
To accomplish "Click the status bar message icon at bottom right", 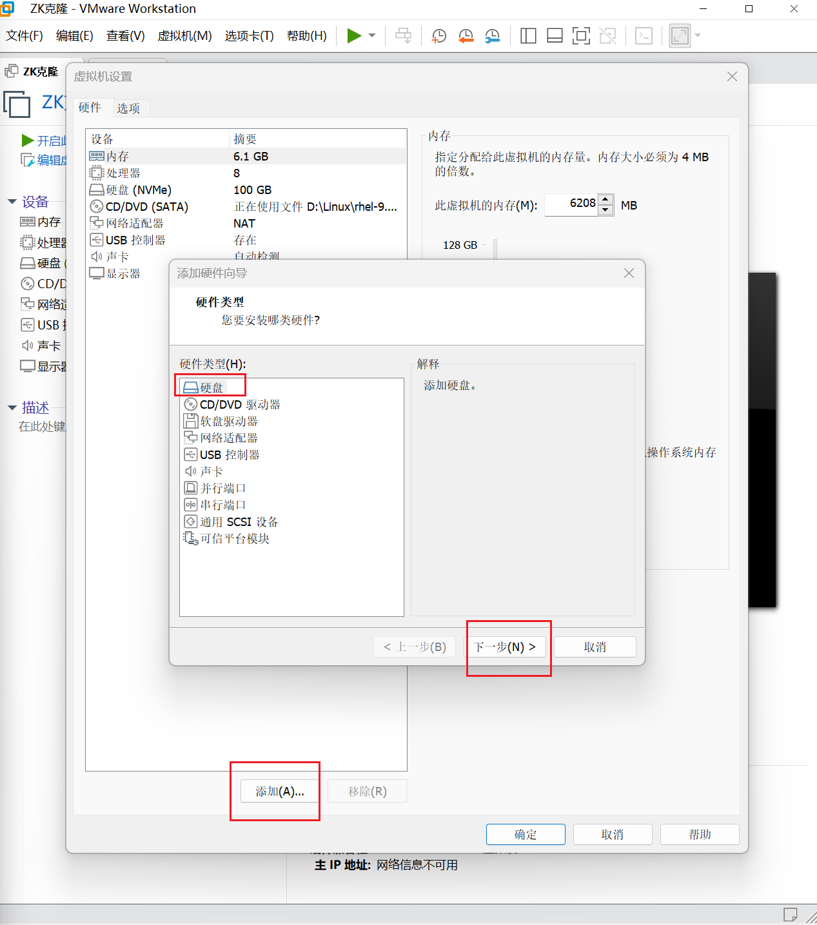I will click(790, 914).
